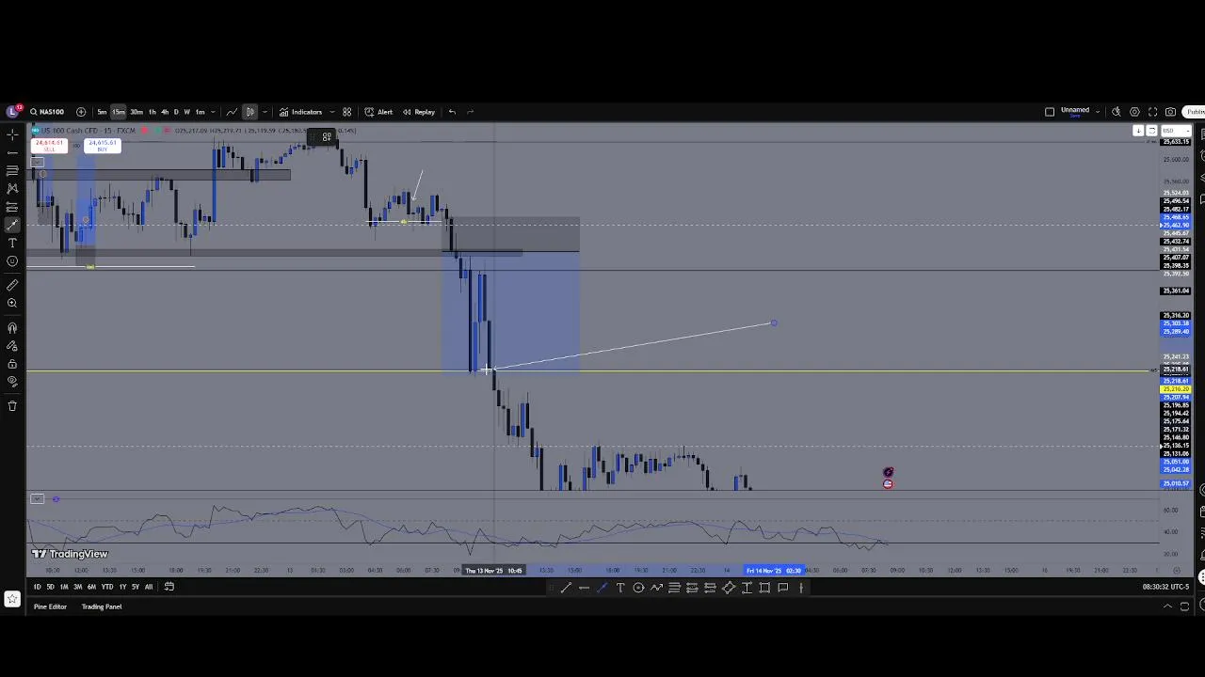Take a chart snapshot with camera icon

click(1170, 112)
